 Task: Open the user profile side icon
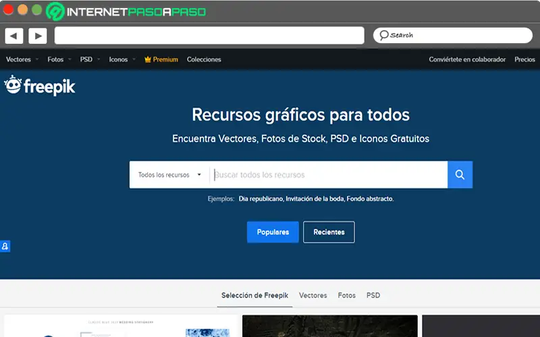(x=5, y=246)
